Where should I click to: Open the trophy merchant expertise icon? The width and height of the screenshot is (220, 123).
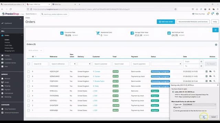click(x=212, y=14)
